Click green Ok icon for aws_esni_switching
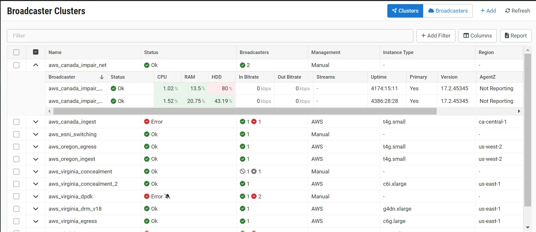The height and width of the screenshot is (232, 536). 147,134
